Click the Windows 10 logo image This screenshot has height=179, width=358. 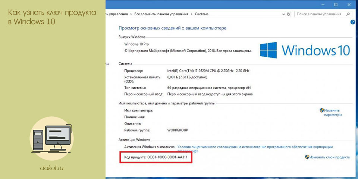pyautogui.click(x=305, y=50)
